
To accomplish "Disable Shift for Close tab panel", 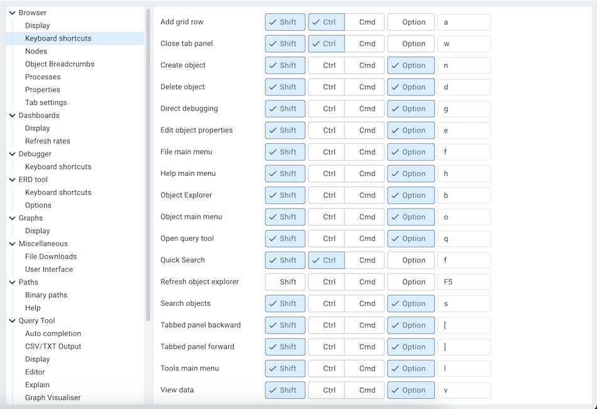I will click(285, 43).
